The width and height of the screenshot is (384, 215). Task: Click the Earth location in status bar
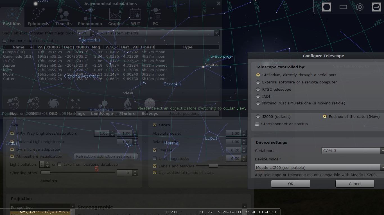click(45, 212)
